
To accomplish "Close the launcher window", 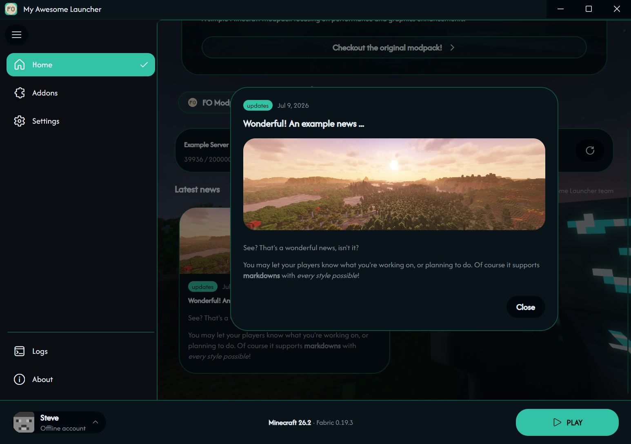I will [x=617, y=9].
